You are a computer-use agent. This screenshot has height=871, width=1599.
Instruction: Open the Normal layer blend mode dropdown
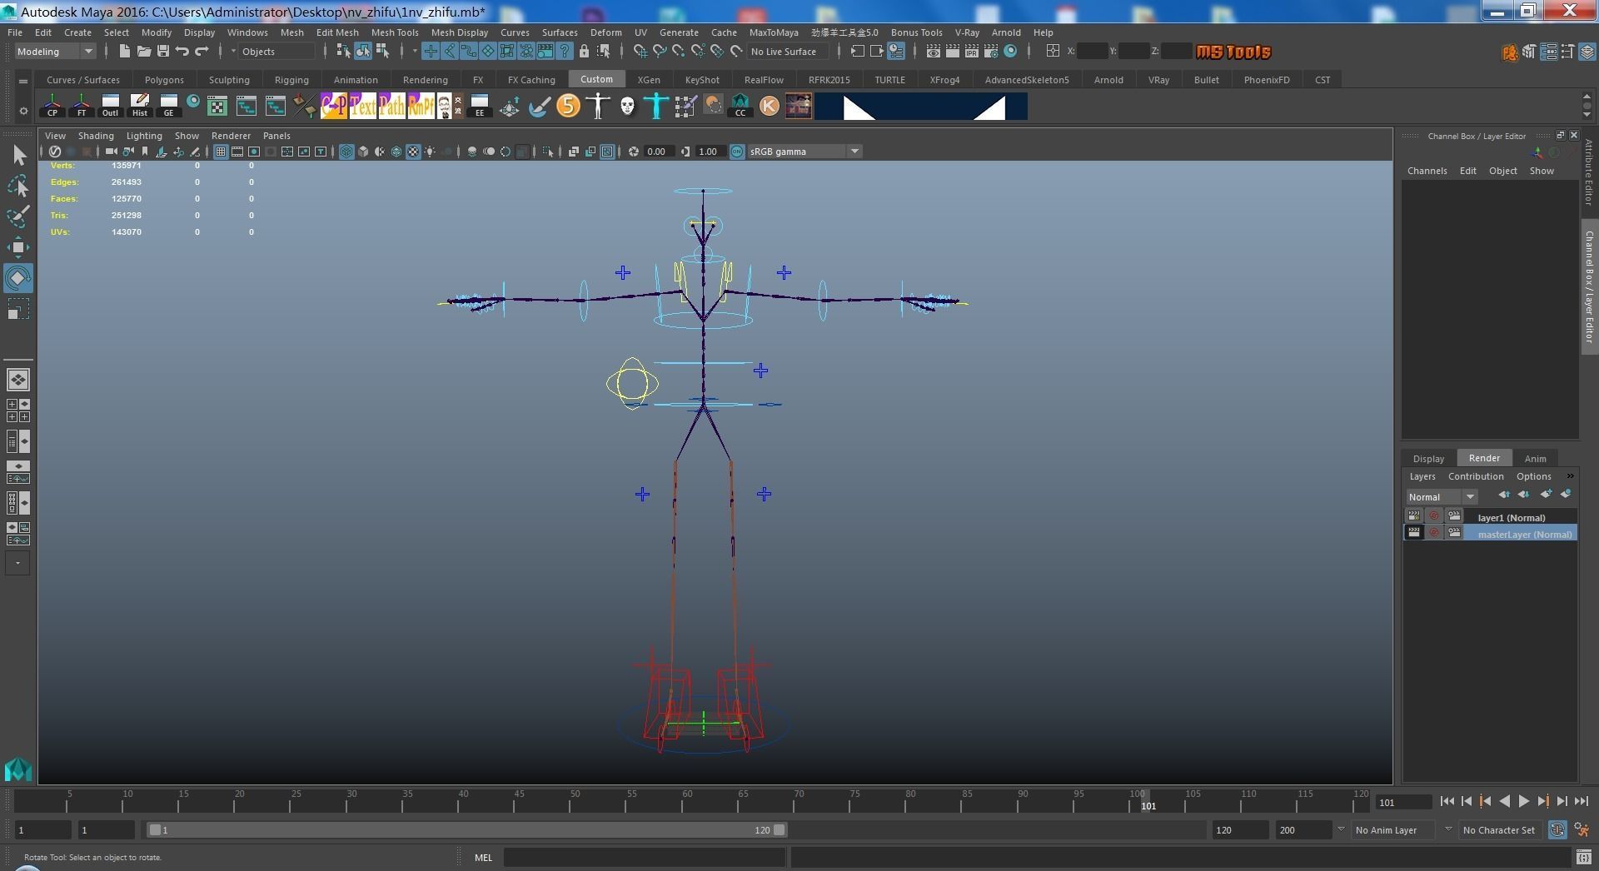1441,497
